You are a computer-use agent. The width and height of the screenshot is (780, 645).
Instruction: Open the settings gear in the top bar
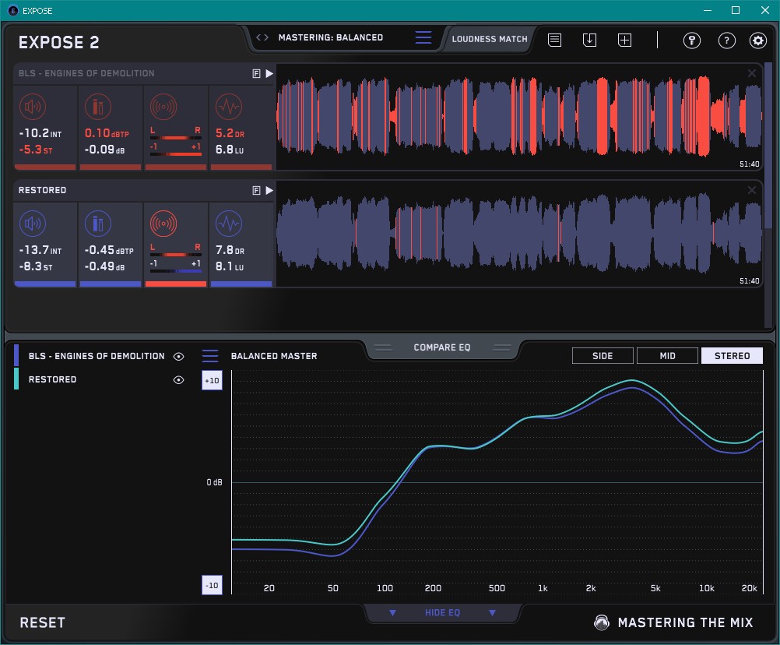757,41
